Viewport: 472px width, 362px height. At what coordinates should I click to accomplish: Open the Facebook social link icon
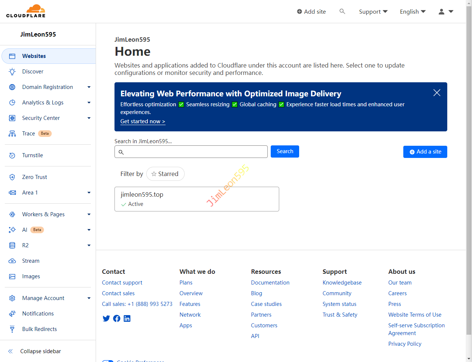pyautogui.click(x=117, y=318)
